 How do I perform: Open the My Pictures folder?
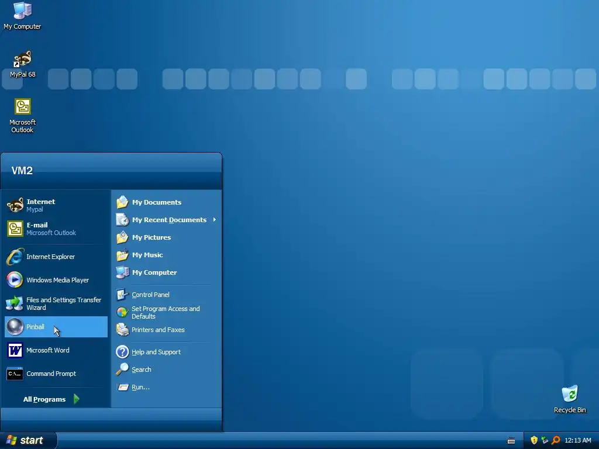[167, 237]
